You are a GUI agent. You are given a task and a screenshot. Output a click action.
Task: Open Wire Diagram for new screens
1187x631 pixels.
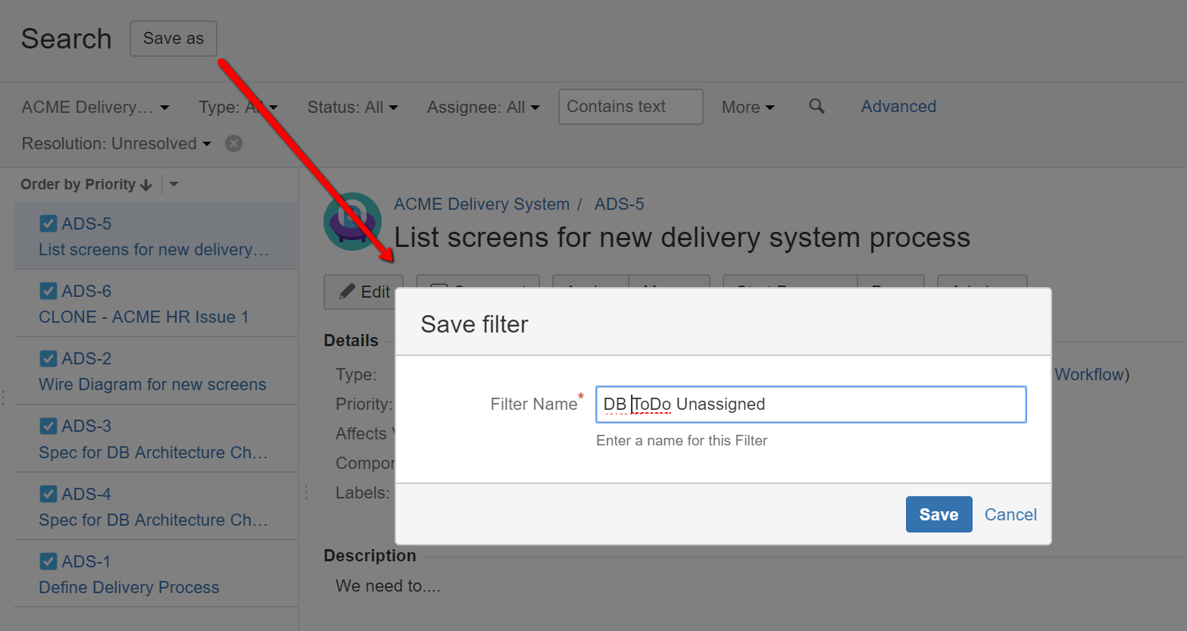tap(152, 384)
